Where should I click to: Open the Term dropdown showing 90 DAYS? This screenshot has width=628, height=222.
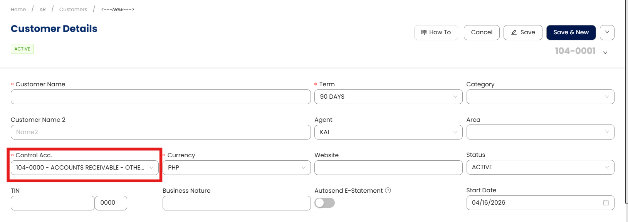tap(388, 97)
